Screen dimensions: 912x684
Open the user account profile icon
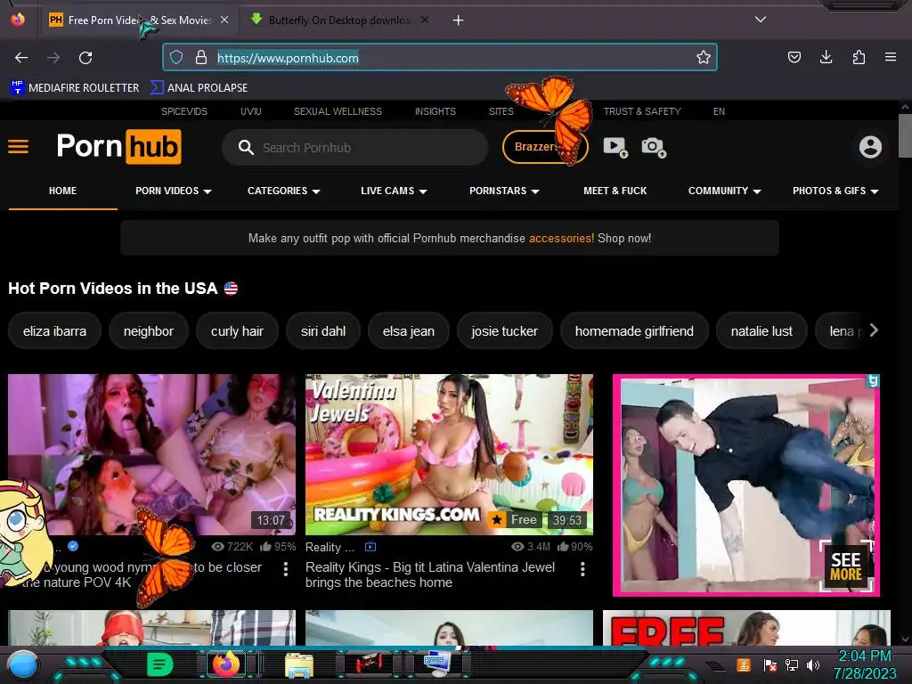click(x=870, y=147)
